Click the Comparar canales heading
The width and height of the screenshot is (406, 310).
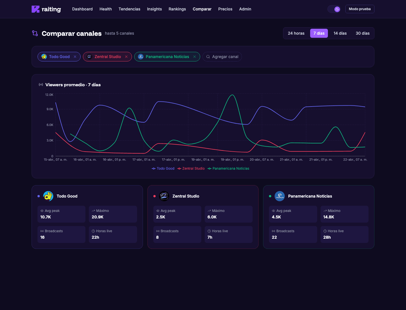[72, 34]
